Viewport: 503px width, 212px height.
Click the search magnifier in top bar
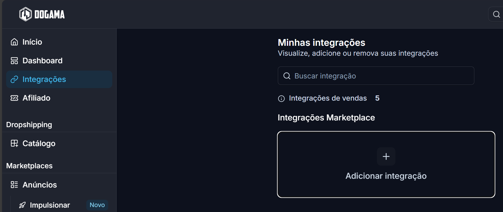(x=496, y=14)
